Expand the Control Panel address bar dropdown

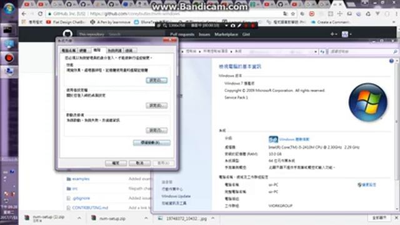point(316,51)
